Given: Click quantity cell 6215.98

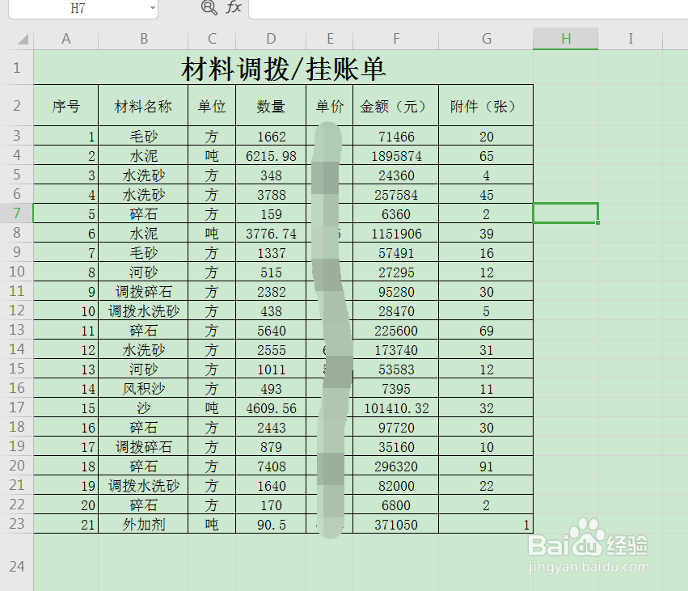Looking at the screenshot, I should [271, 156].
